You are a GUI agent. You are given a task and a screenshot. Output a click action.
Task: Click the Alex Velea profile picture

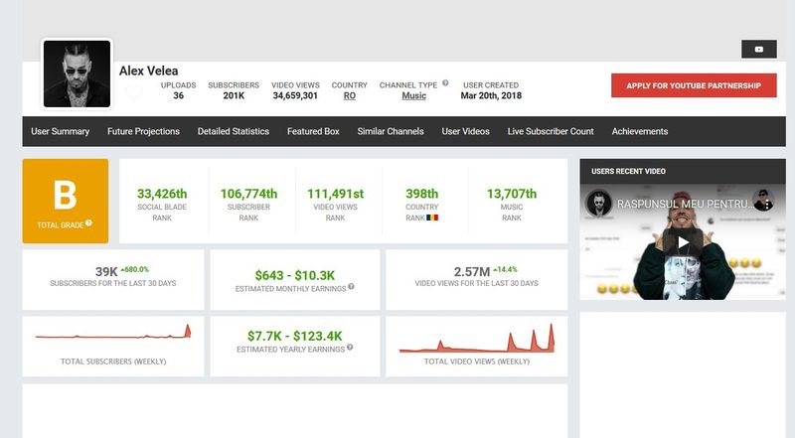point(77,74)
